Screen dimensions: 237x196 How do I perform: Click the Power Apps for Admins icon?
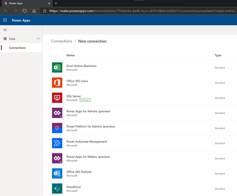(57, 113)
